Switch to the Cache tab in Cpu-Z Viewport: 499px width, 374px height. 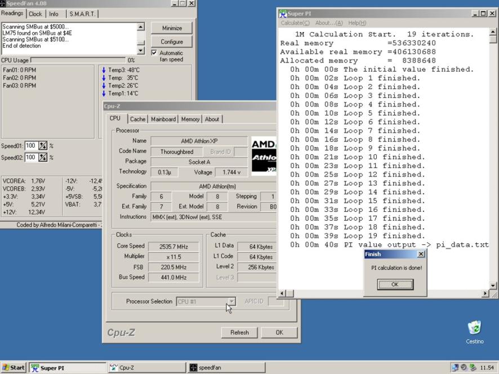coord(137,119)
